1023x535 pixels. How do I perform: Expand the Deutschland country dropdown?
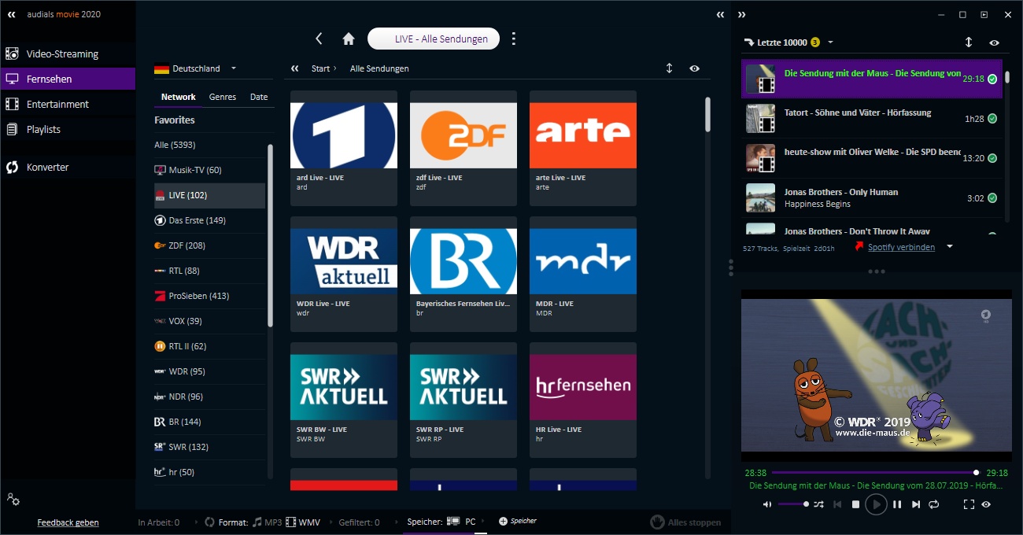coord(234,68)
